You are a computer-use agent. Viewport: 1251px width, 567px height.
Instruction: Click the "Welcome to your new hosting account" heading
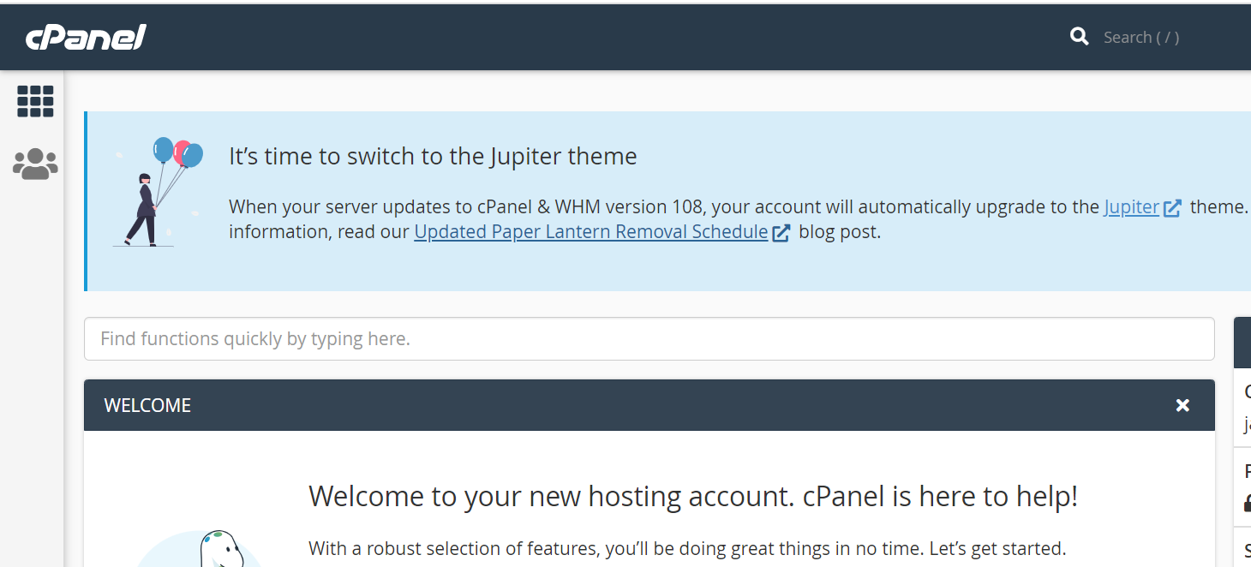693,497
